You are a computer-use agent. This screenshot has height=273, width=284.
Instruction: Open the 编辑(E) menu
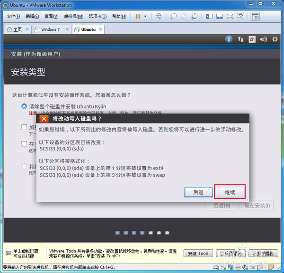pos(32,16)
